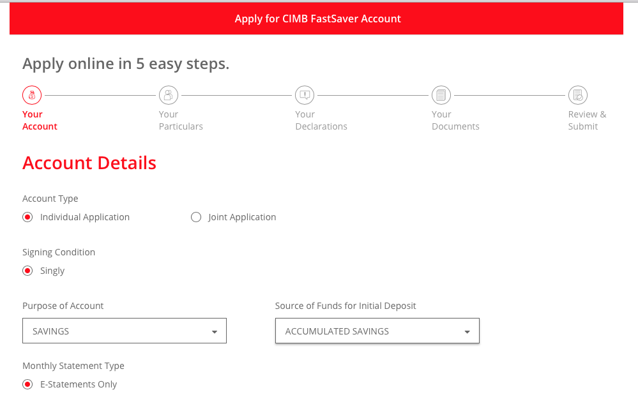The image size is (638, 413).
Task: Go to Review & Submit step label
Action: click(x=587, y=120)
